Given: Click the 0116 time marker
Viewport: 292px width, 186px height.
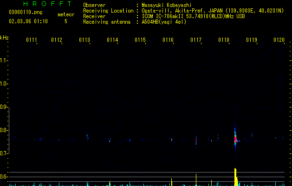Looking at the screenshot, I should click(168, 40).
